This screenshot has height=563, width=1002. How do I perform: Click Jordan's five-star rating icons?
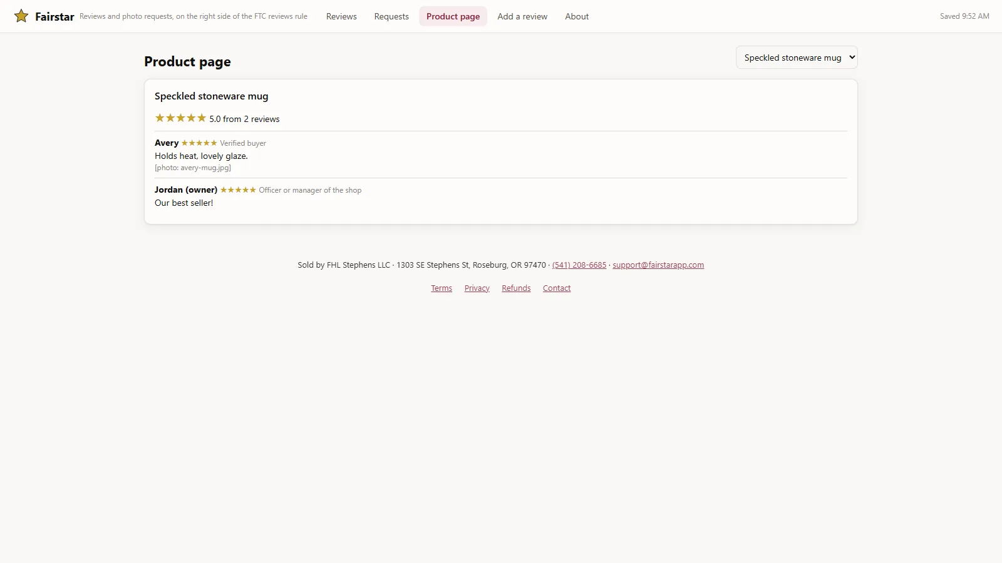pos(238,190)
